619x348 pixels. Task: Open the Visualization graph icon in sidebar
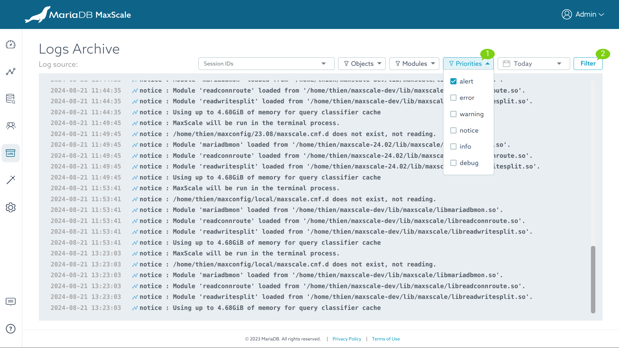11,71
